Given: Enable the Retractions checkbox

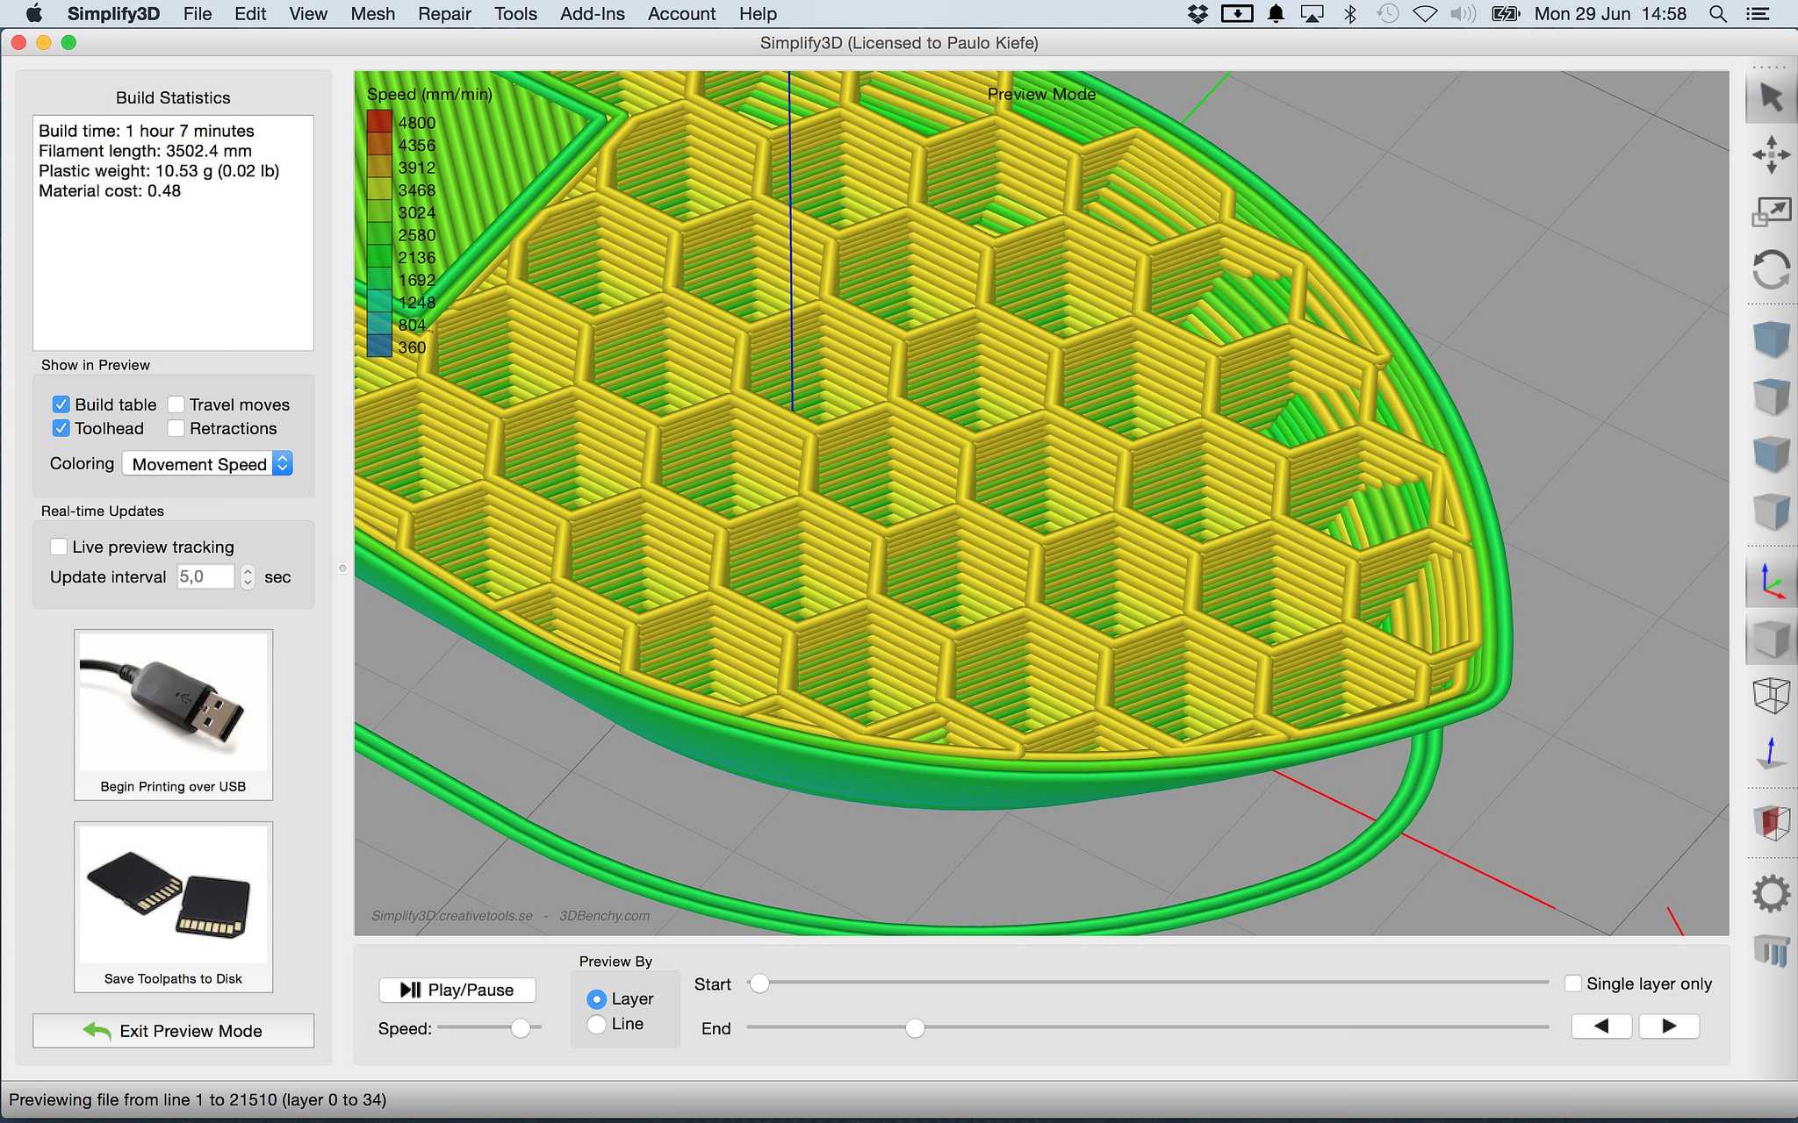Looking at the screenshot, I should [172, 427].
